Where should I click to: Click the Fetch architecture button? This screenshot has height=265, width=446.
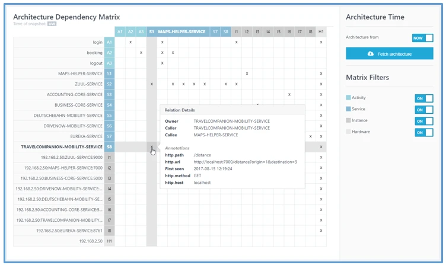pyautogui.click(x=390, y=54)
